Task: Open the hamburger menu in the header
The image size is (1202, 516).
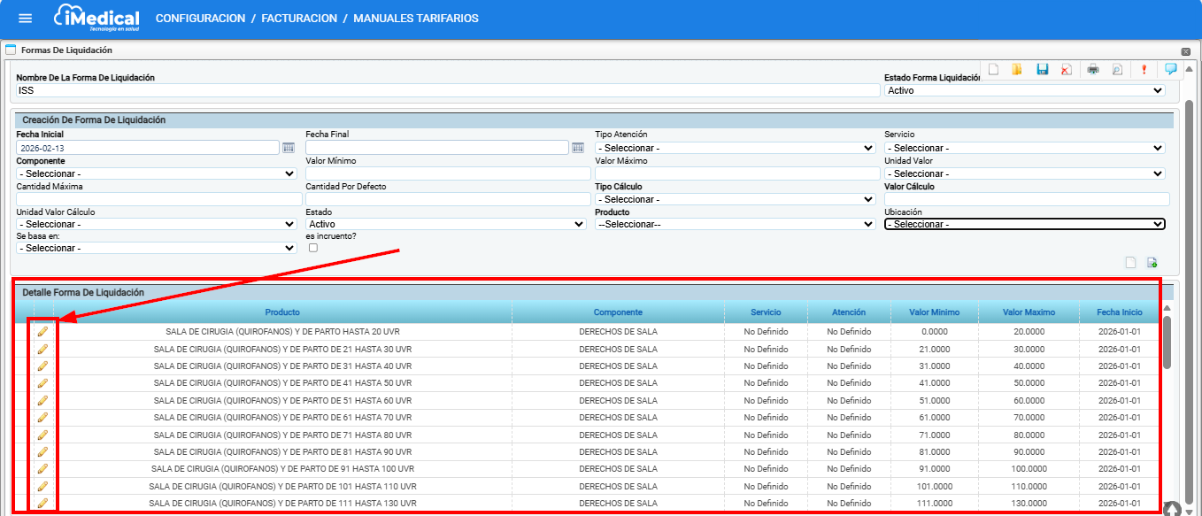Action: 25,19
